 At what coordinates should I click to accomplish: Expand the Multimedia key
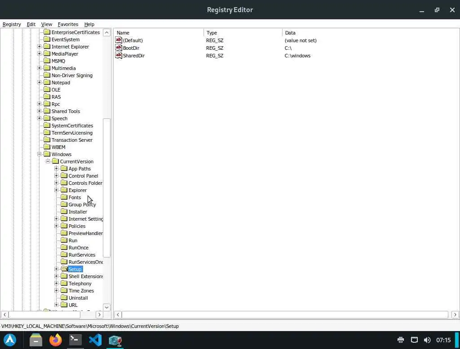pyautogui.click(x=40, y=68)
